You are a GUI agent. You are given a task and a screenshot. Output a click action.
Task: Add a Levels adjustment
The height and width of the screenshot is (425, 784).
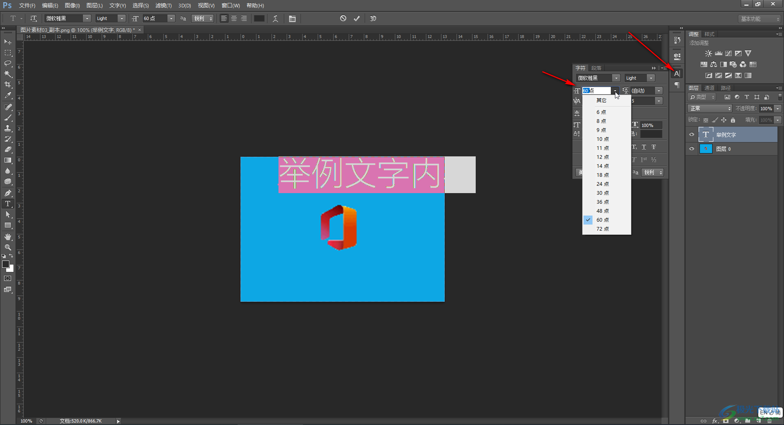718,53
